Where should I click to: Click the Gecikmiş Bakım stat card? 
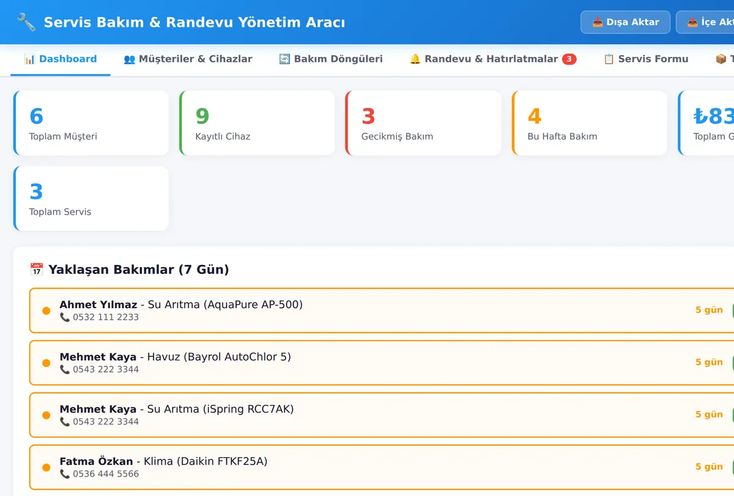[423, 123]
